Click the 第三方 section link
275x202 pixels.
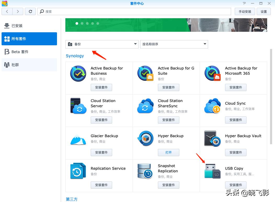click(x=72, y=199)
